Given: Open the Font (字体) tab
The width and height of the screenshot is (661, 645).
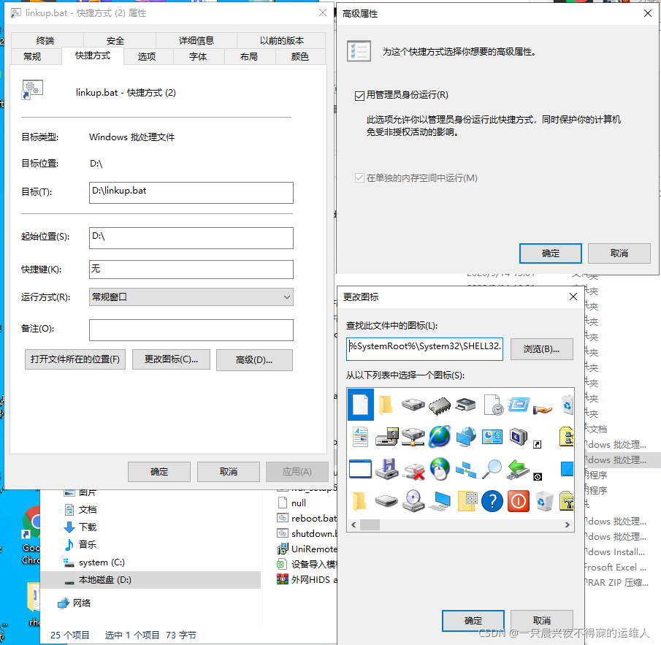Looking at the screenshot, I should click(198, 56).
